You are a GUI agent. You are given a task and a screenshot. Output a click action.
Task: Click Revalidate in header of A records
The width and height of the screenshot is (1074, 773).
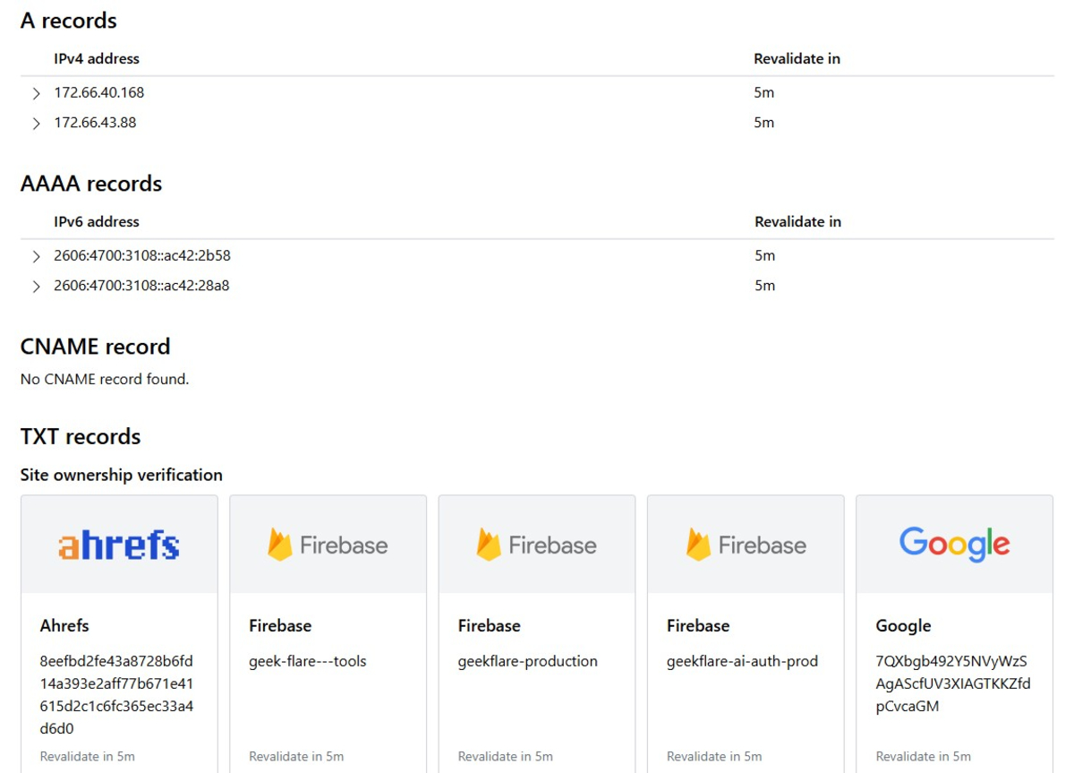[x=797, y=59]
